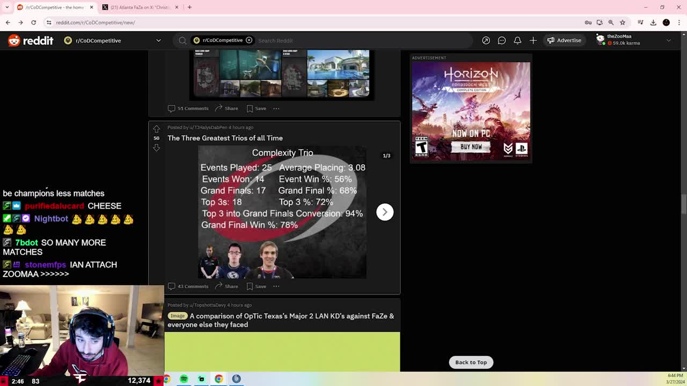
Task: Upvote the Three Greatest Trios post
Action: click(156, 129)
